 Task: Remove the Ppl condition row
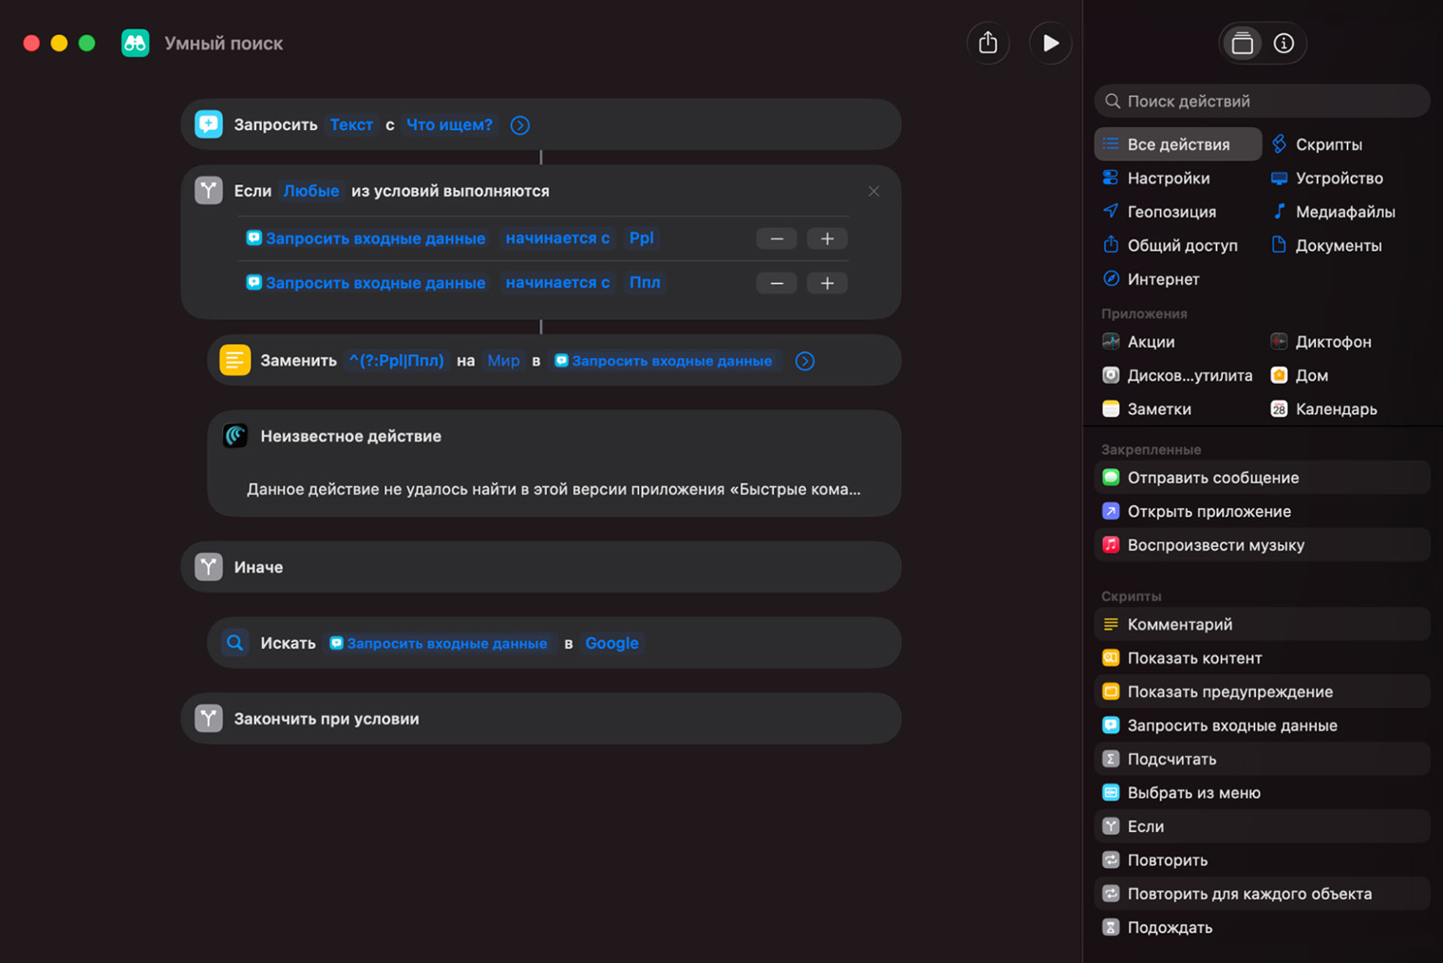(777, 238)
